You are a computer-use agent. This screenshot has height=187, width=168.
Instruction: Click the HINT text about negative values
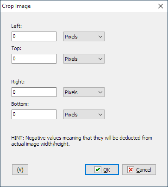click(81, 141)
